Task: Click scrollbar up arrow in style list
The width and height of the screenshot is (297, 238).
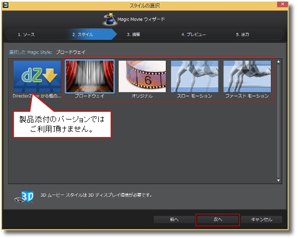Action: coord(278,61)
